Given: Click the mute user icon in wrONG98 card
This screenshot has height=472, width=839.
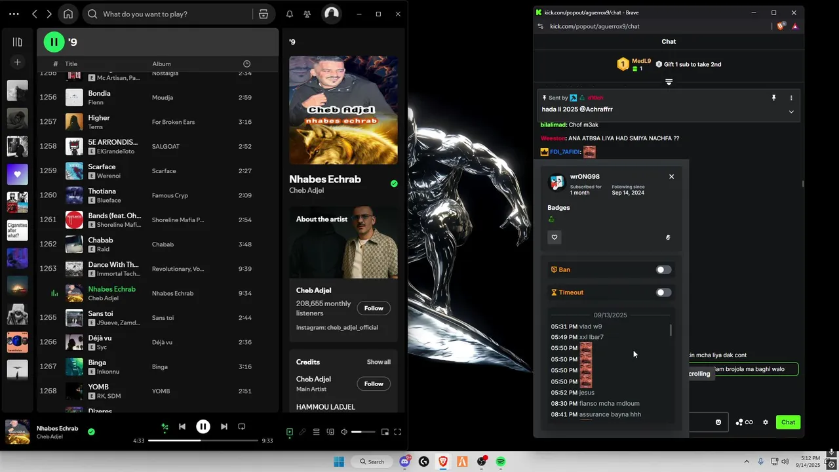Looking at the screenshot, I should point(667,237).
